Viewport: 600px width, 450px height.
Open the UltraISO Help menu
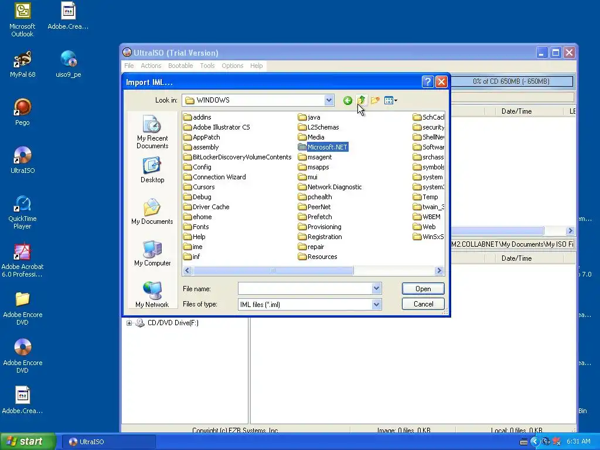click(x=257, y=66)
